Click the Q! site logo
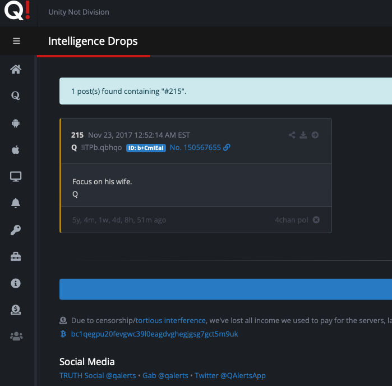The image size is (392, 386). point(17,10)
